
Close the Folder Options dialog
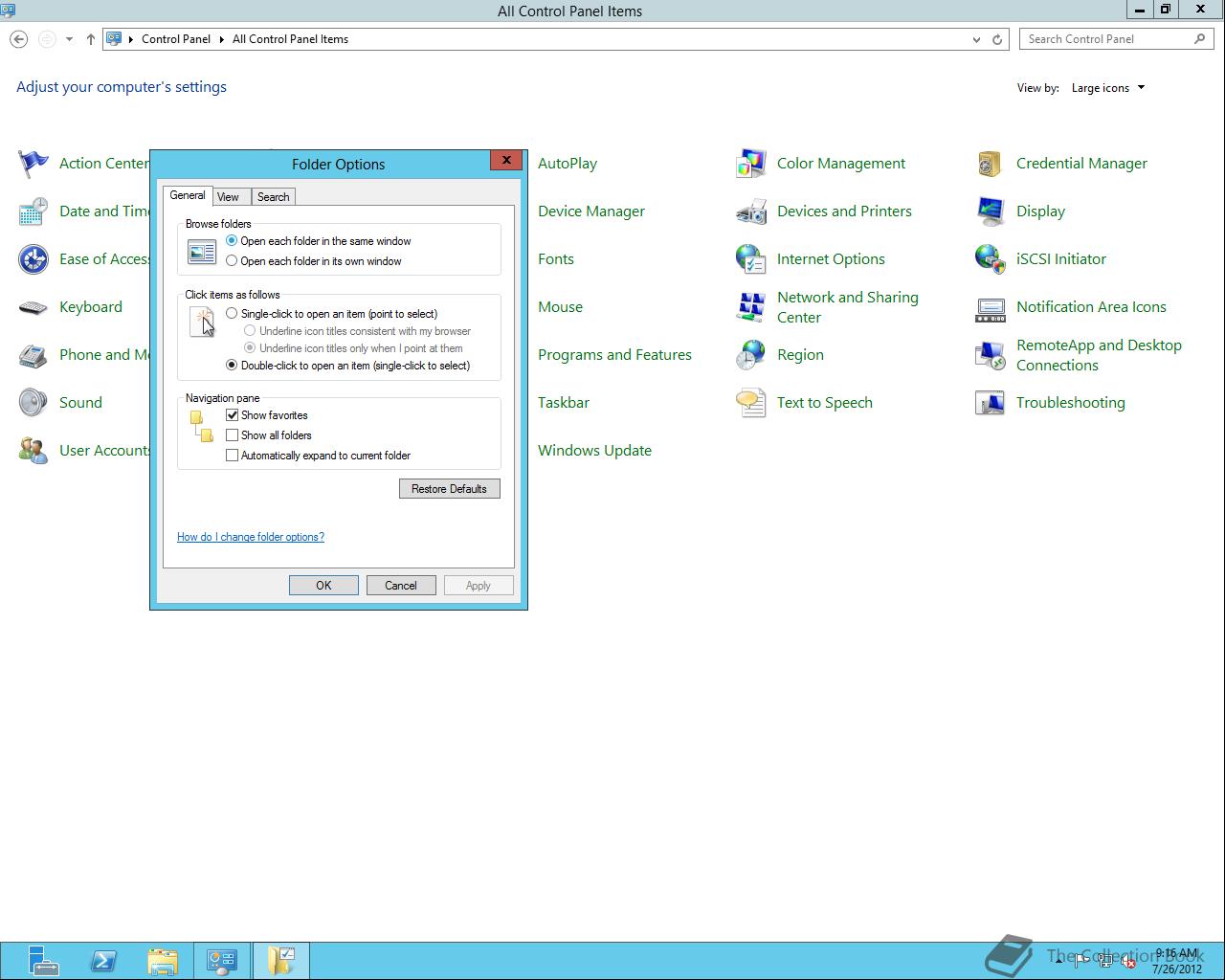coord(506,160)
